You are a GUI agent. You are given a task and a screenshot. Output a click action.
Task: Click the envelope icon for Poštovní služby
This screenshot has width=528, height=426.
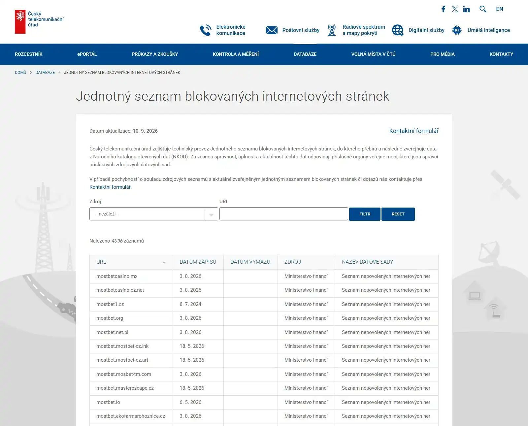click(272, 30)
